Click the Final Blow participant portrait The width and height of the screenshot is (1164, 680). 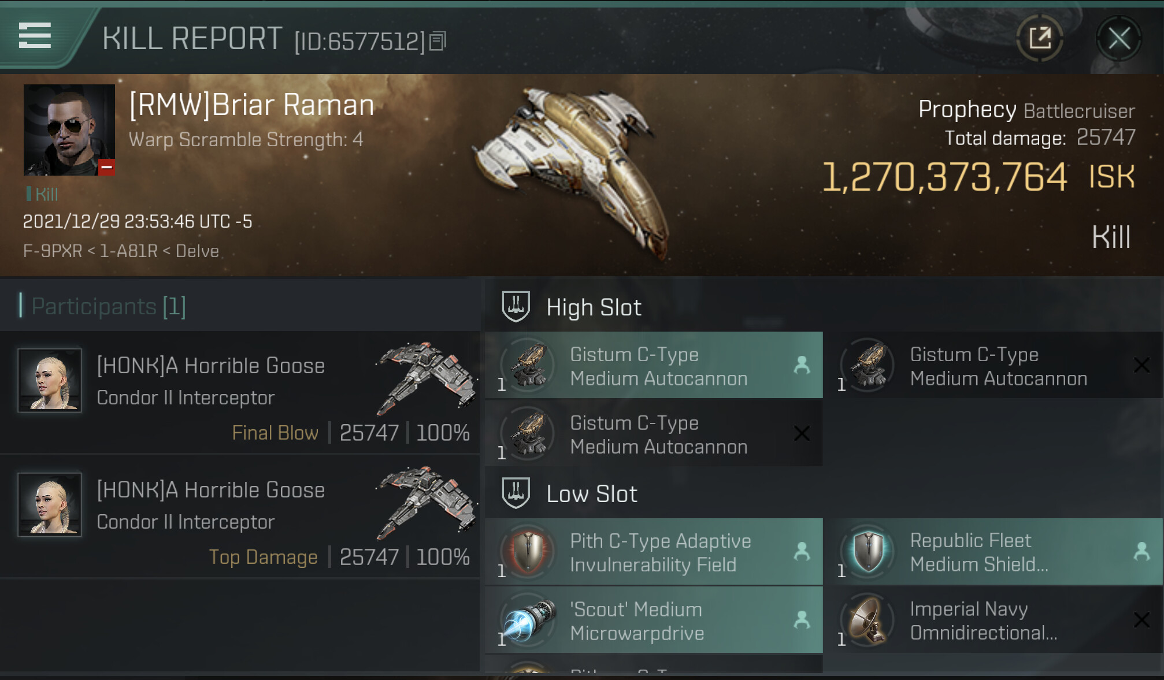pos(50,380)
